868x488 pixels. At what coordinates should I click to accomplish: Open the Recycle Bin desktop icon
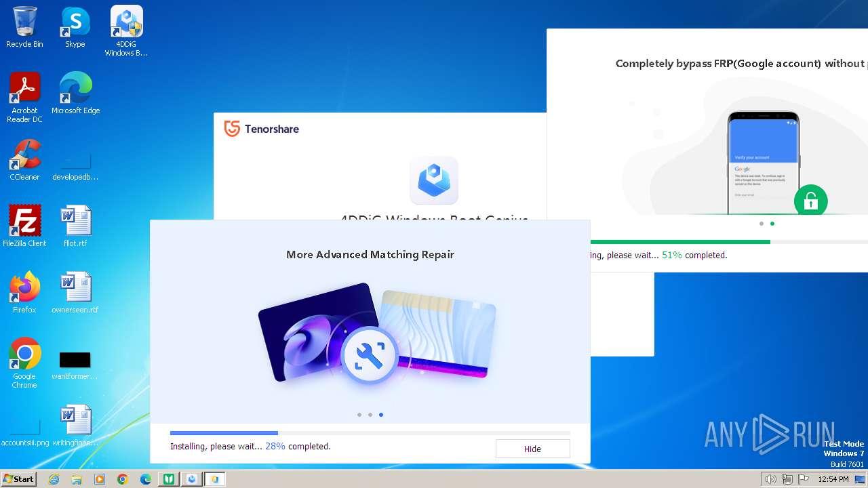click(24, 27)
